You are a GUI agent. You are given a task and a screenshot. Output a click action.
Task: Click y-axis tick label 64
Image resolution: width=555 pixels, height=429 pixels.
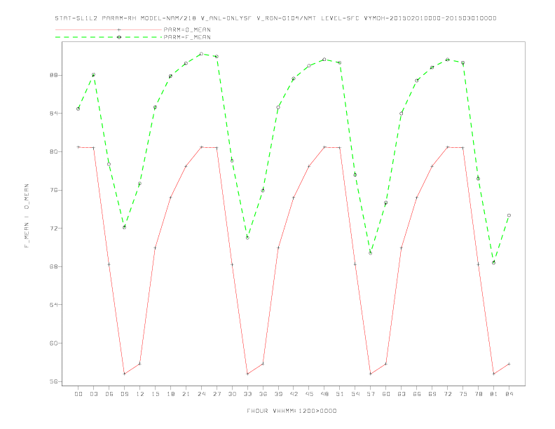pos(53,305)
